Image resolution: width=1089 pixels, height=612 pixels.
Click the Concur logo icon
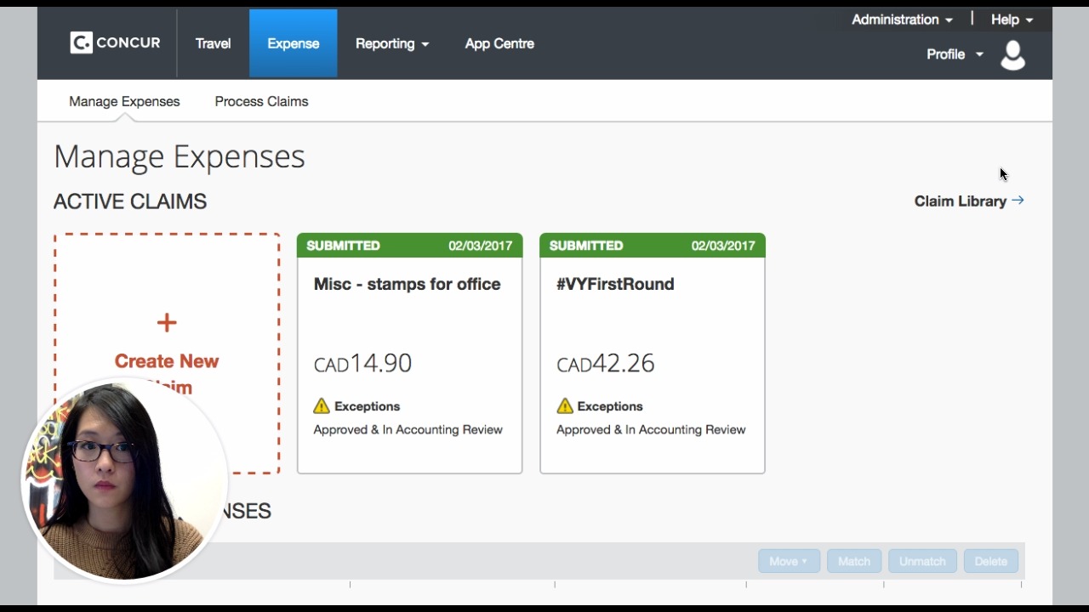click(81, 42)
